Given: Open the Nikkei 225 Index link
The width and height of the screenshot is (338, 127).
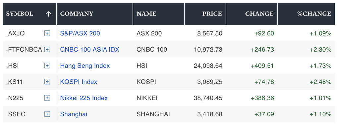Looking at the screenshot, I should pos(84,98).
